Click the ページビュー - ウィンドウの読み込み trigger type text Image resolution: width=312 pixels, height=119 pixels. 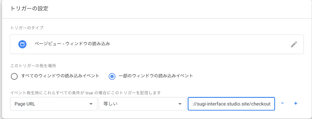click(72, 44)
